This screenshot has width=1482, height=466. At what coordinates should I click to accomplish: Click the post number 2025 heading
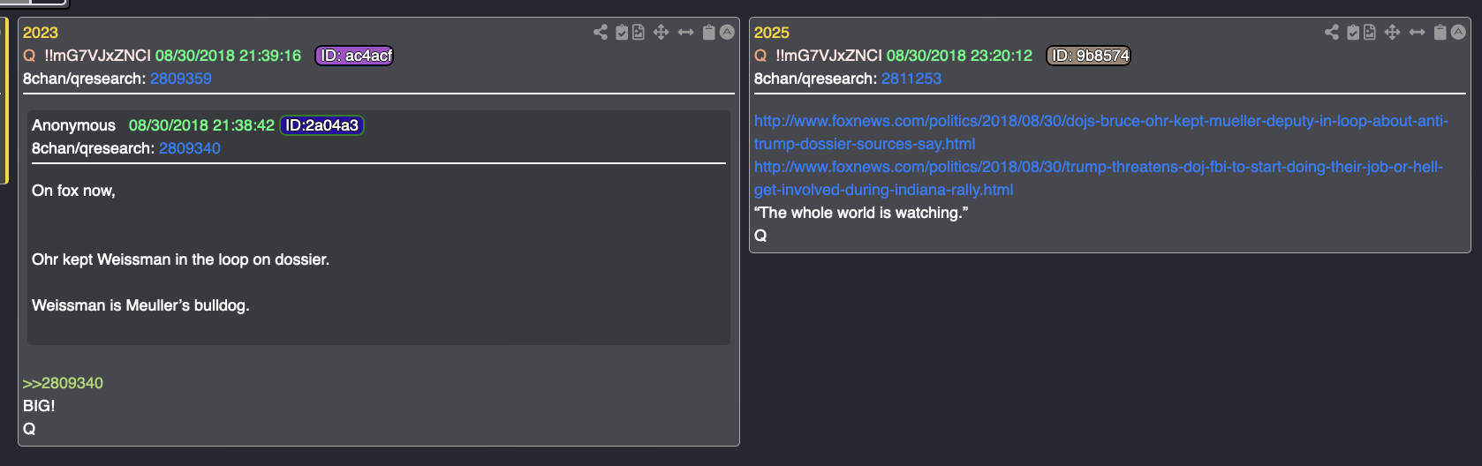coord(771,33)
